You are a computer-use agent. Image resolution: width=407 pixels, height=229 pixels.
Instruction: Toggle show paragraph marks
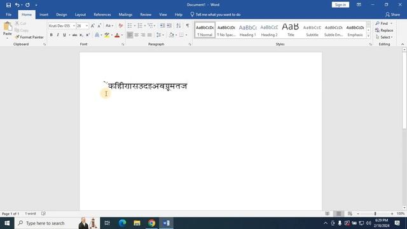pos(188,25)
